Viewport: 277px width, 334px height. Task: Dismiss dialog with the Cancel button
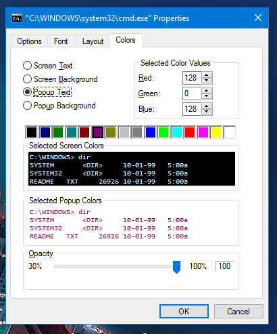click(x=238, y=312)
